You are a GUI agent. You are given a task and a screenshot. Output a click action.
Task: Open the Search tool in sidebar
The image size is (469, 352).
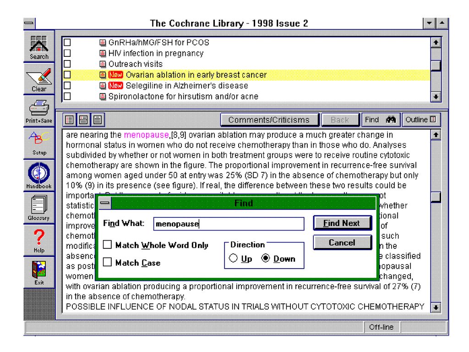39,47
